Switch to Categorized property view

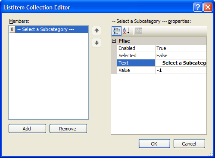coord(116,31)
